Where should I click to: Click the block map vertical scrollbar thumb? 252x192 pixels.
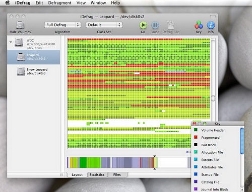click(x=213, y=98)
